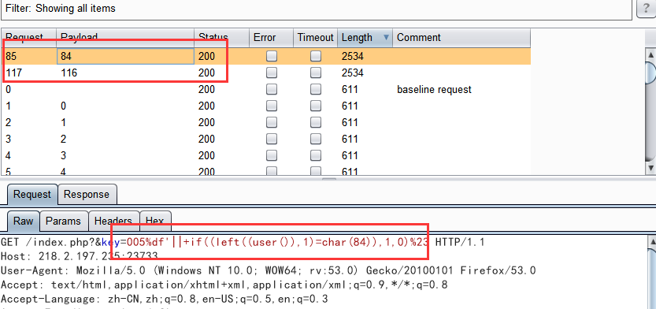Viewport: 656px width, 309px height.
Task: Select row with request 2 payload 1
Action: tap(266, 123)
